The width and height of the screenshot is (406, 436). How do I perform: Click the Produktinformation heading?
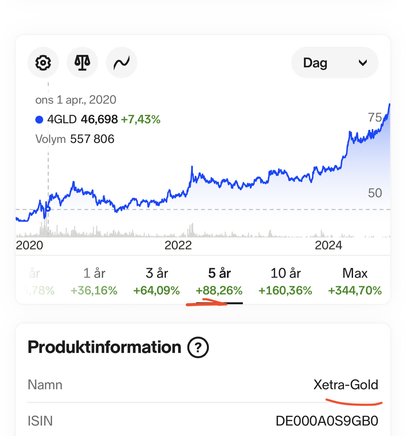[x=104, y=347]
